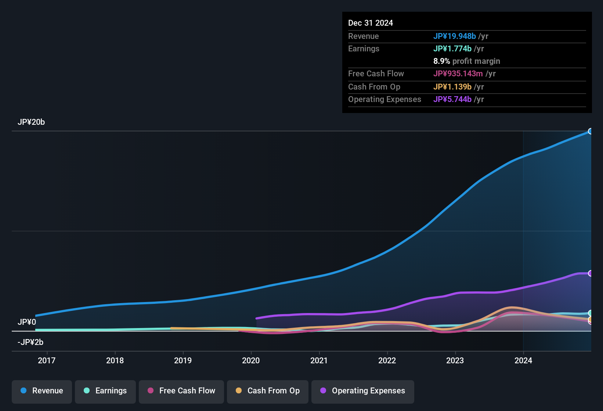Click the JP¥5.744b operating expenses value
The width and height of the screenshot is (603, 411).
(x=452, y=99)
